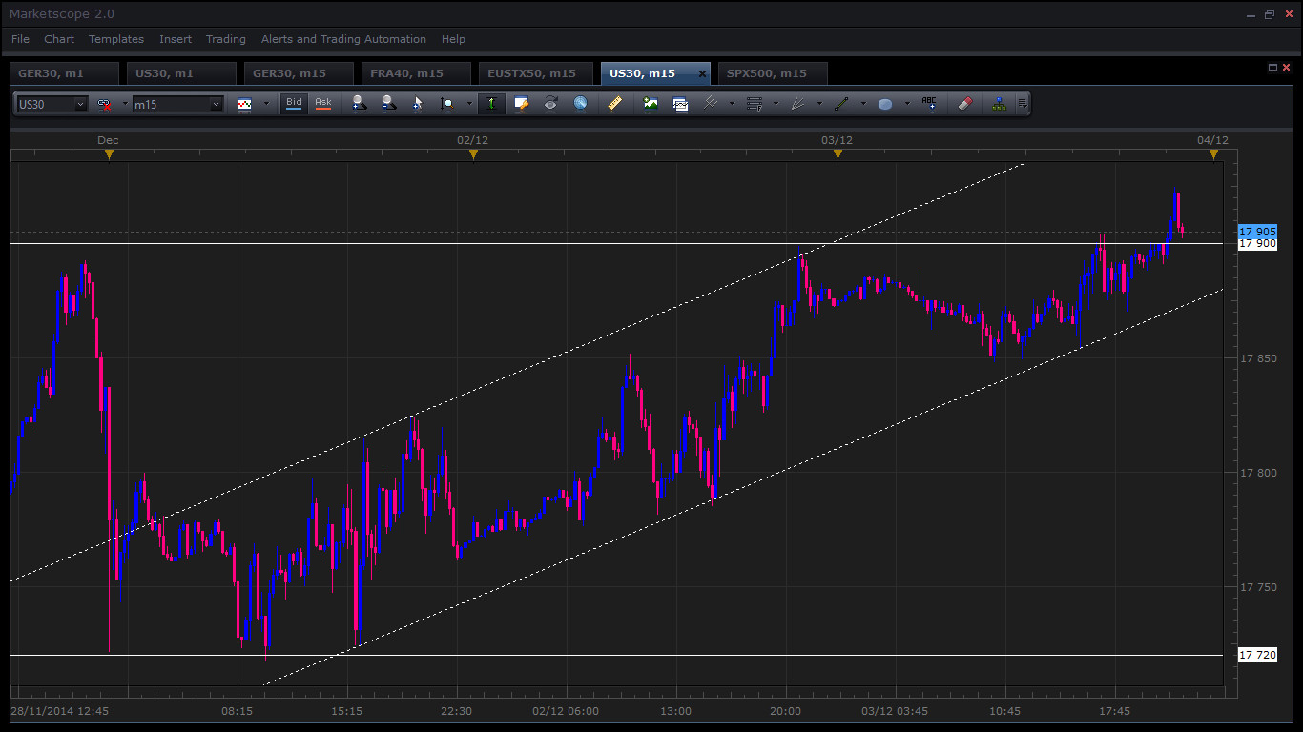
Task: Click the 17 800 price axis label
Action: [1257, 473]
